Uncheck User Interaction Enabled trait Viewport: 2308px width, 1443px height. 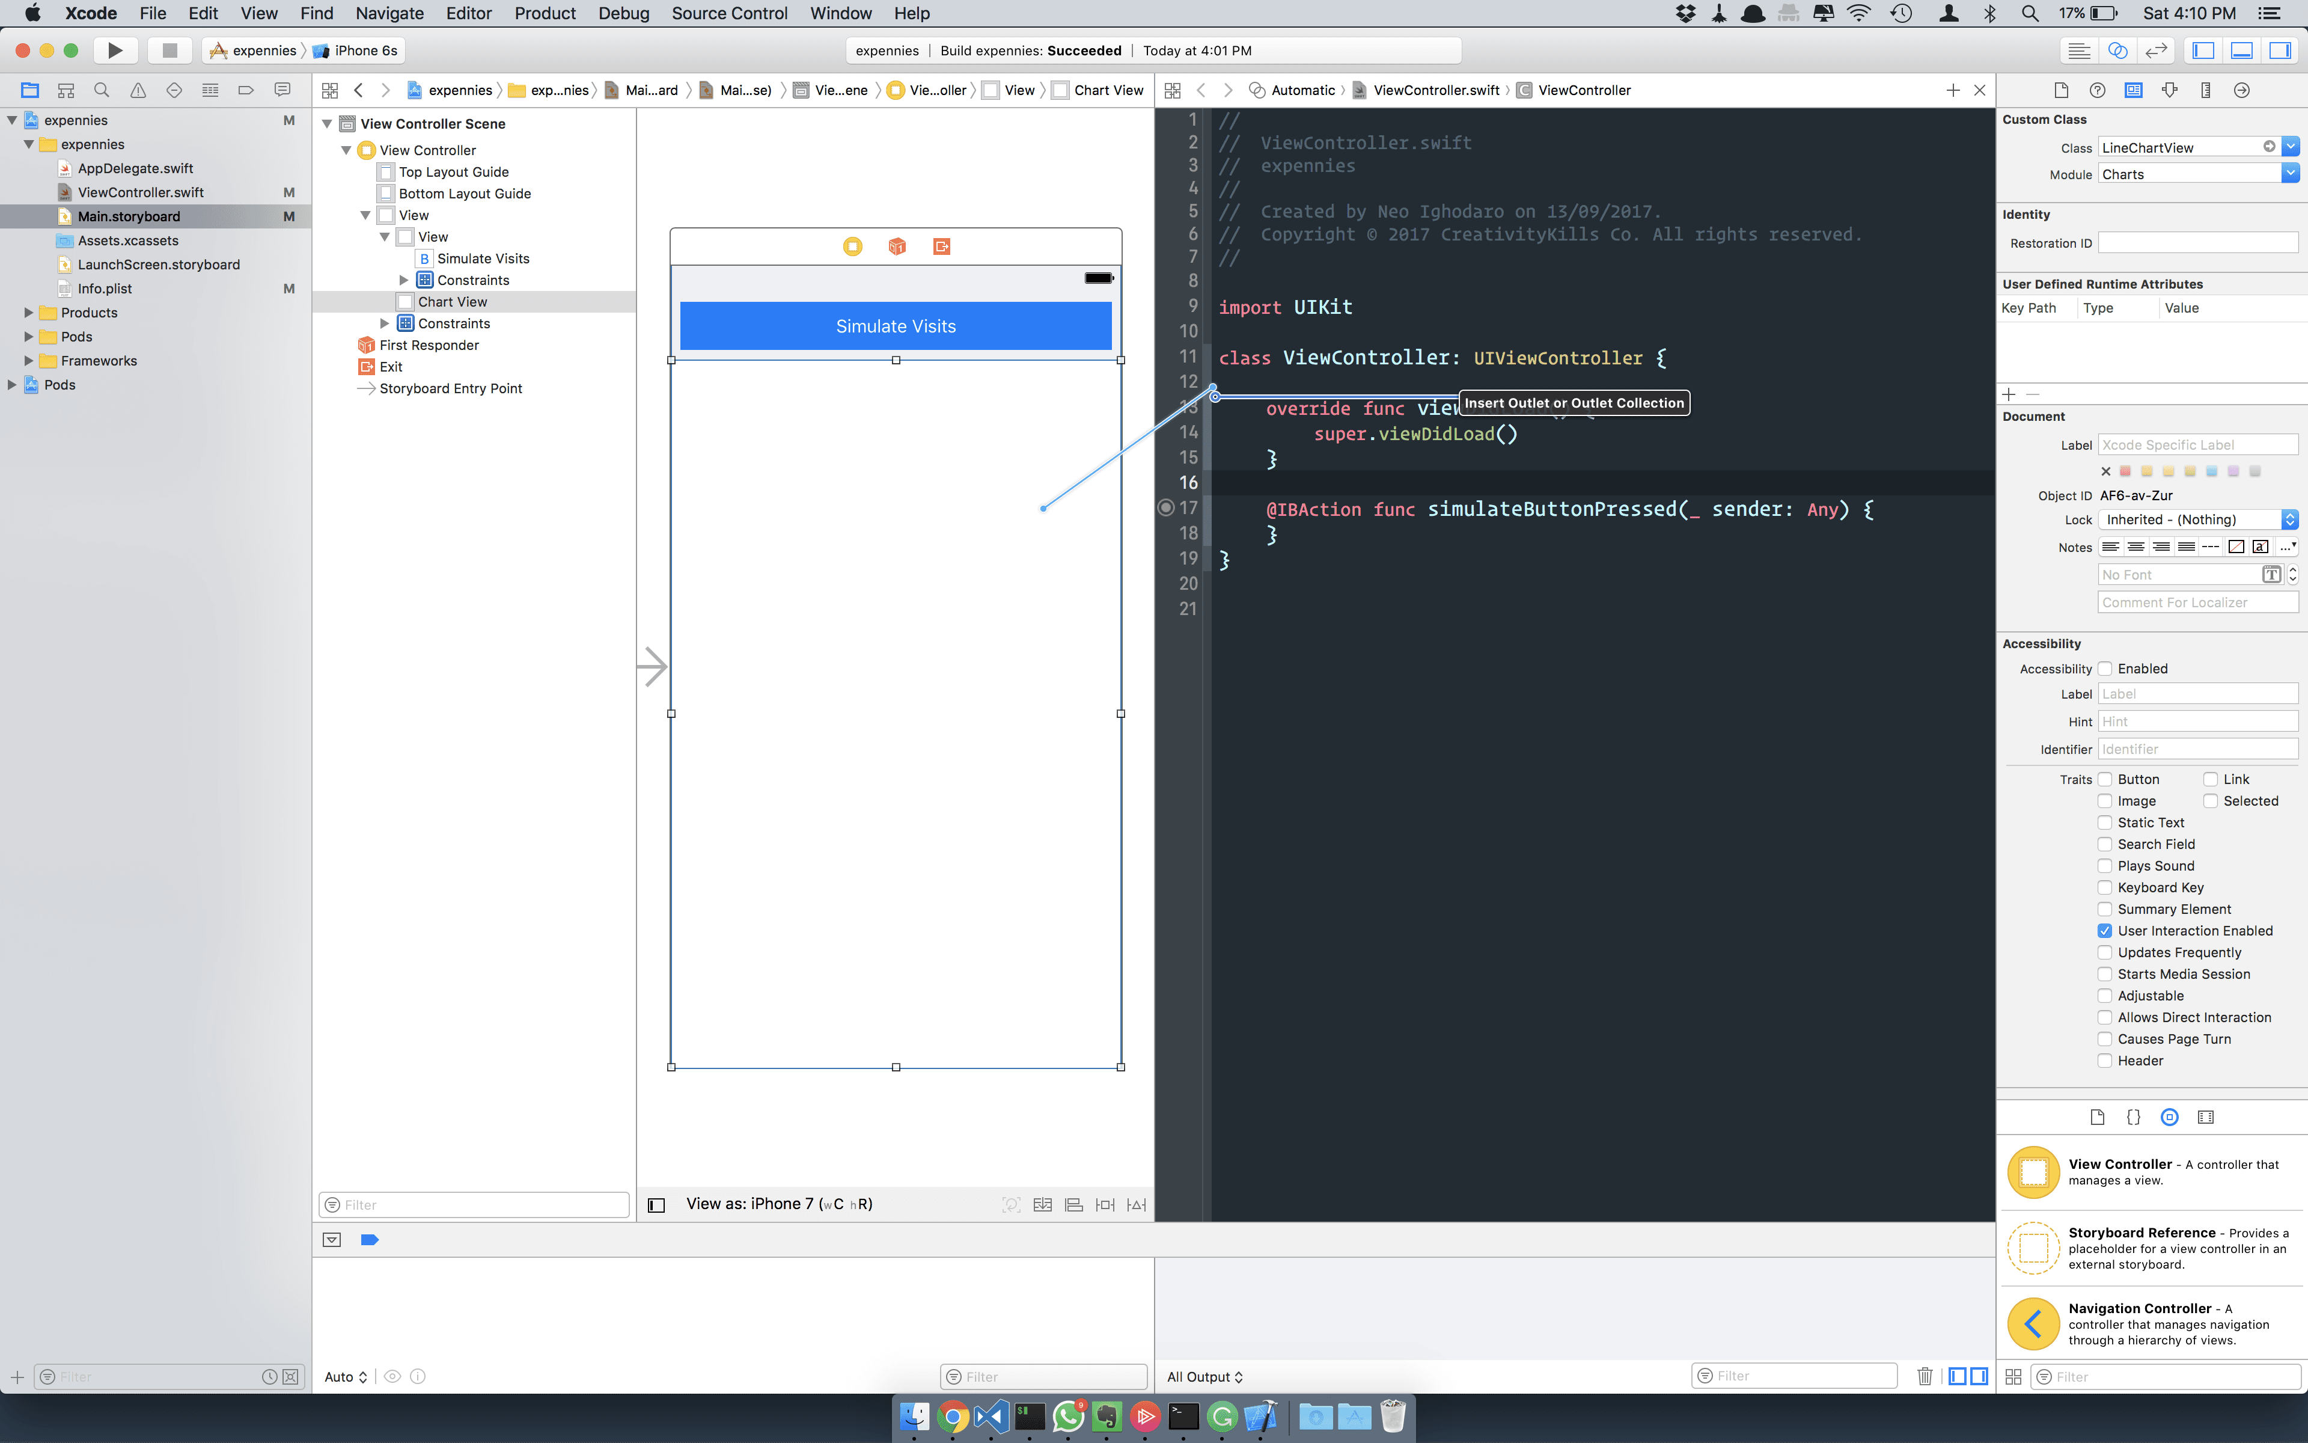click(x=2105, y=931)
